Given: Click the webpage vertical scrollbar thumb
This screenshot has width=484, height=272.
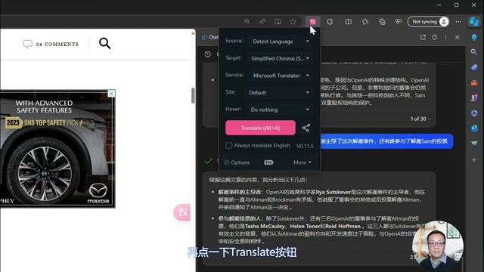Looking at the screenshot, I should tap(193, 96).
